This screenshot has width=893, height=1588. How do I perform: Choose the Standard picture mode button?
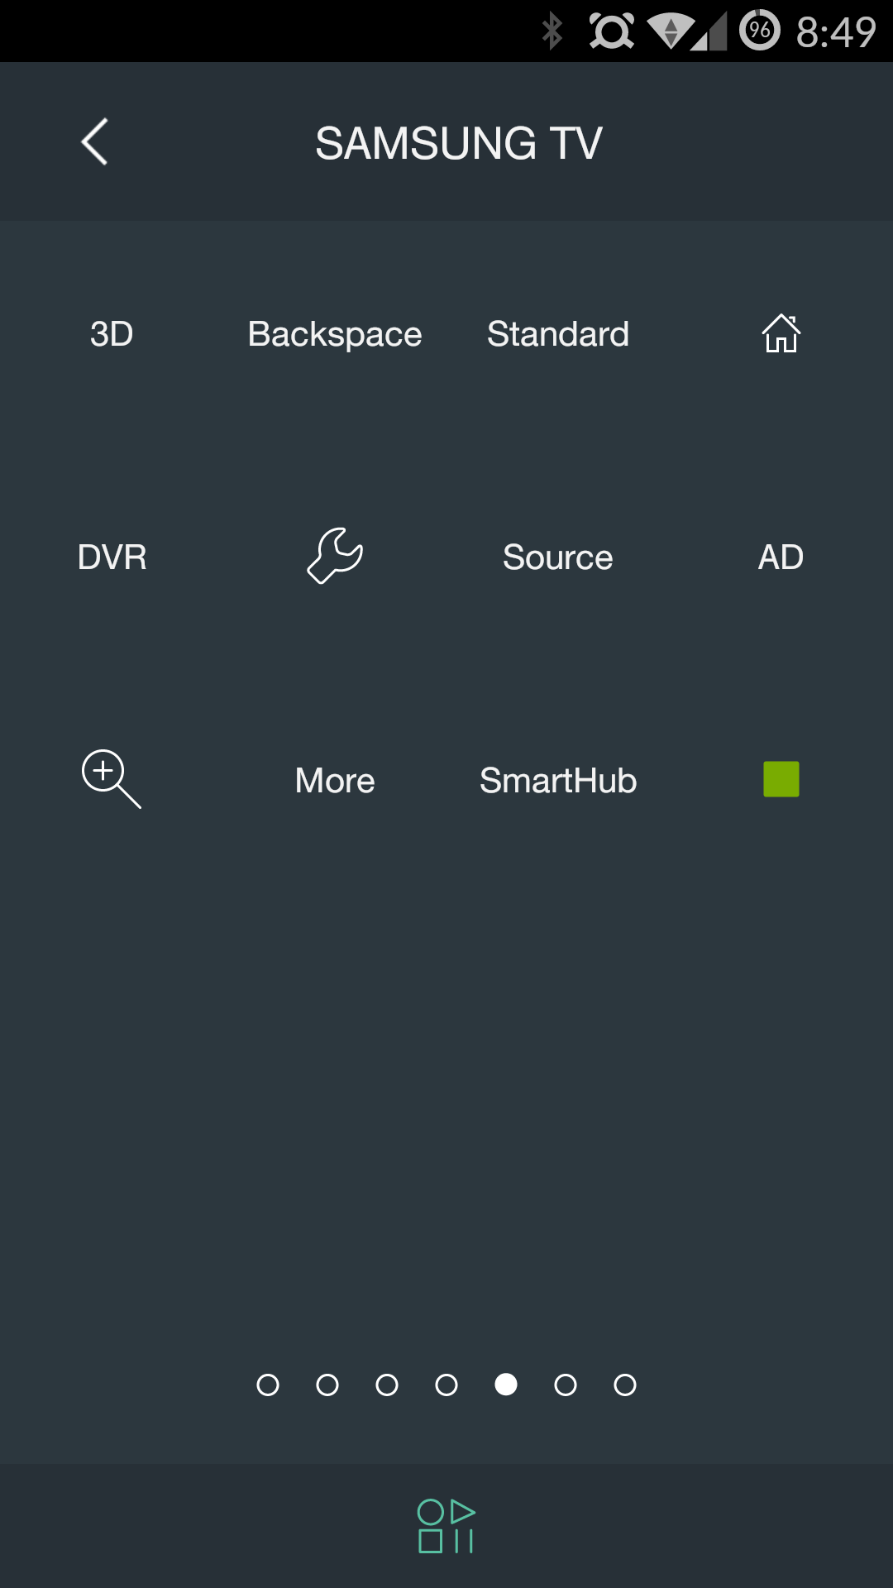pos(558,334)
